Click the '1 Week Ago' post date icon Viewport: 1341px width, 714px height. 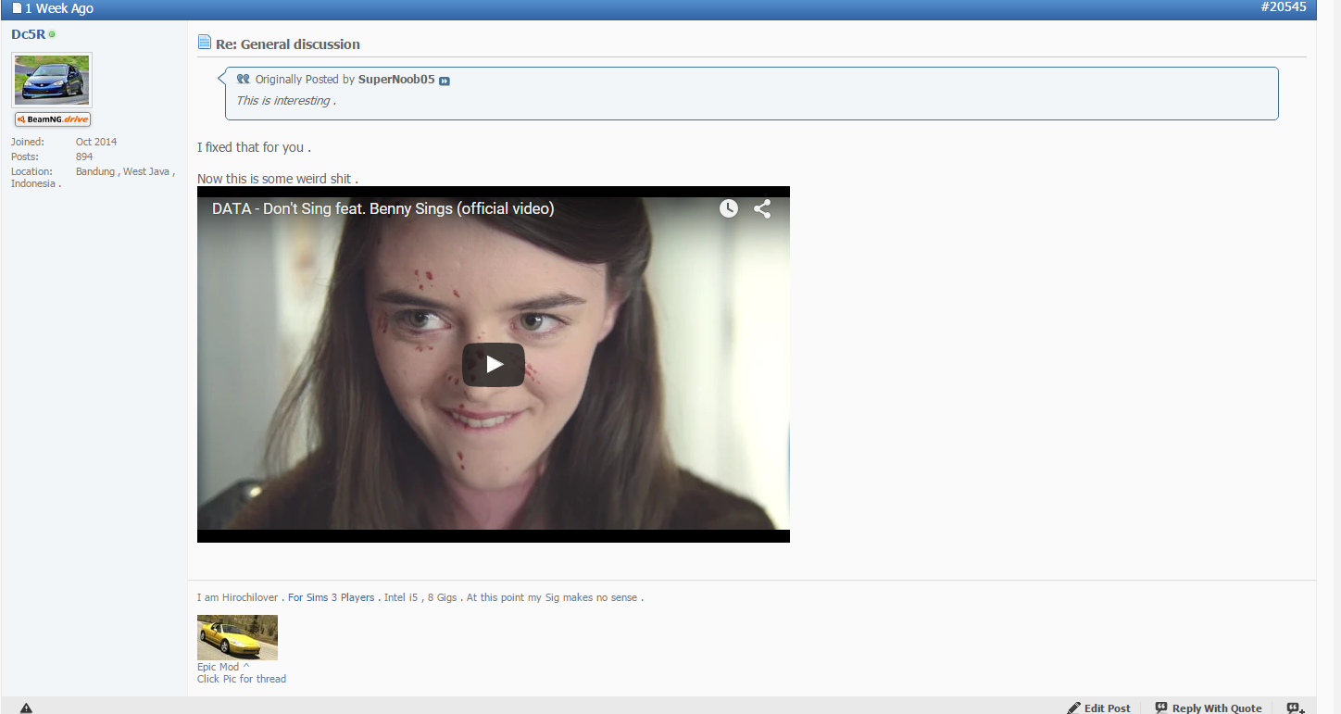click(x=17, y=8)
